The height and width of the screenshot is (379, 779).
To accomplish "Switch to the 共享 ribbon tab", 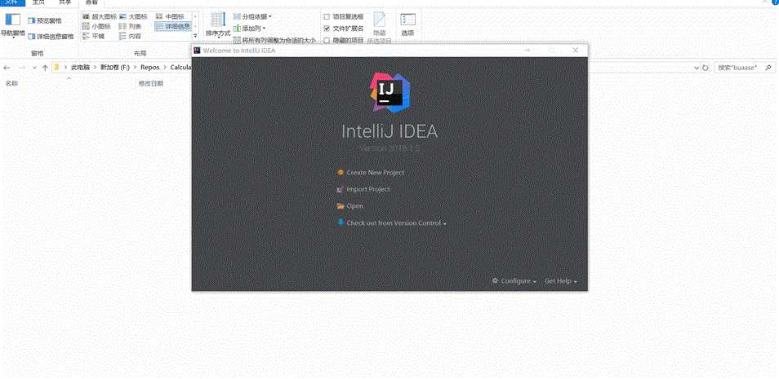I will point(65,2).
